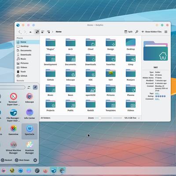Open Music in Places panel
The image size is (176, 176).
[28, 59]
